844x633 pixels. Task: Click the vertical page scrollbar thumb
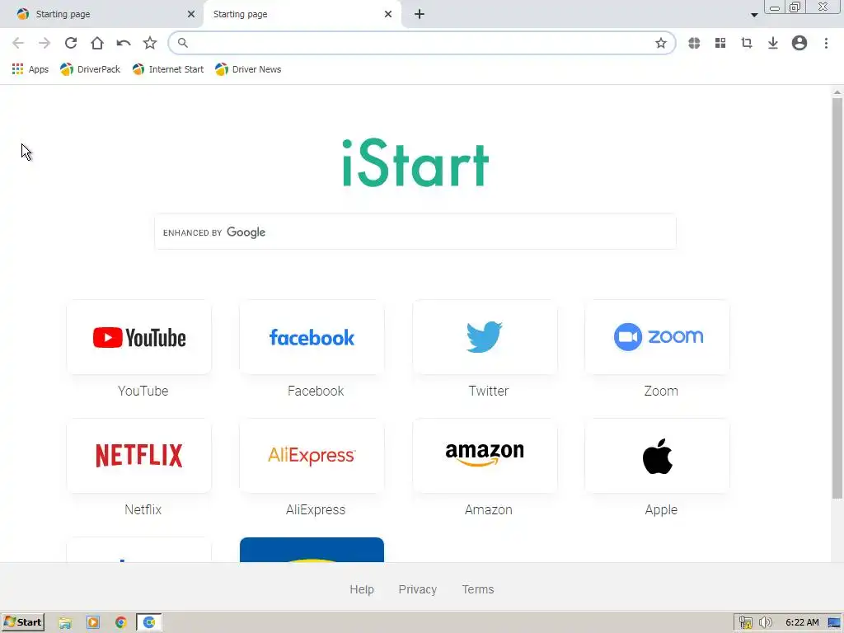[837, 298]
